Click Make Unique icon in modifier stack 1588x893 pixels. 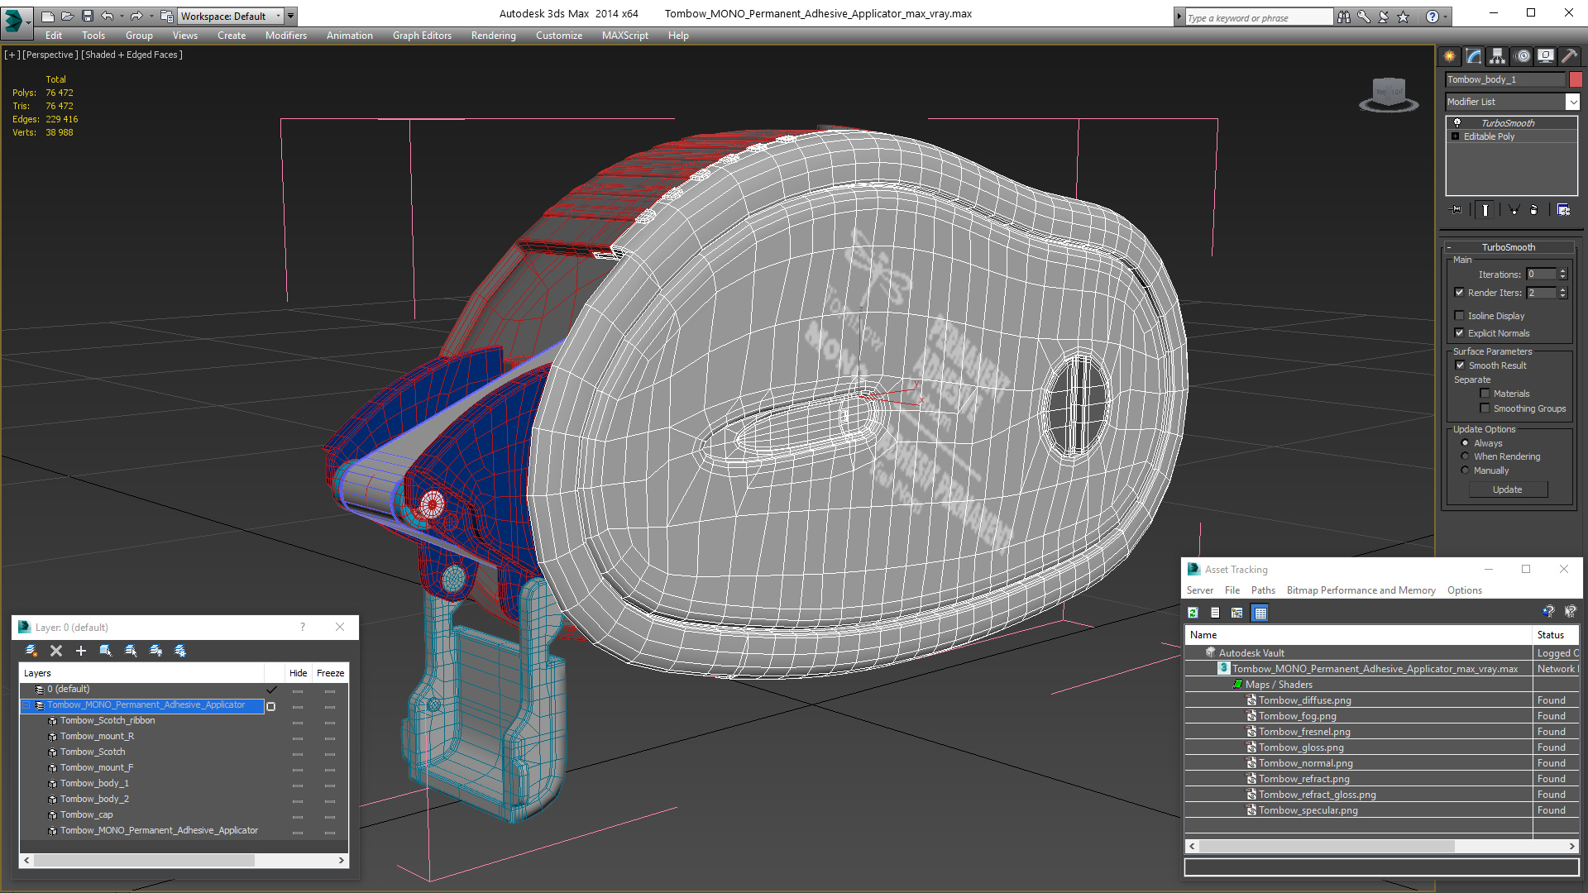(1514, 210)
